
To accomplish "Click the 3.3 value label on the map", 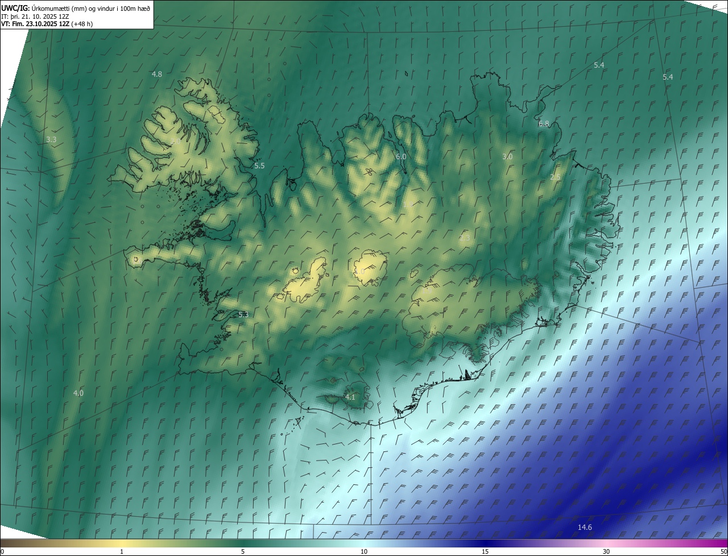I will click(x=51, y=139).
